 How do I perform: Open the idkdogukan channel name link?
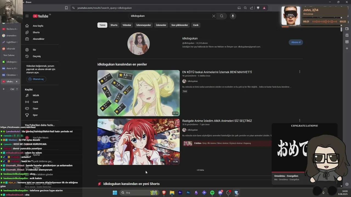[190, 38]
